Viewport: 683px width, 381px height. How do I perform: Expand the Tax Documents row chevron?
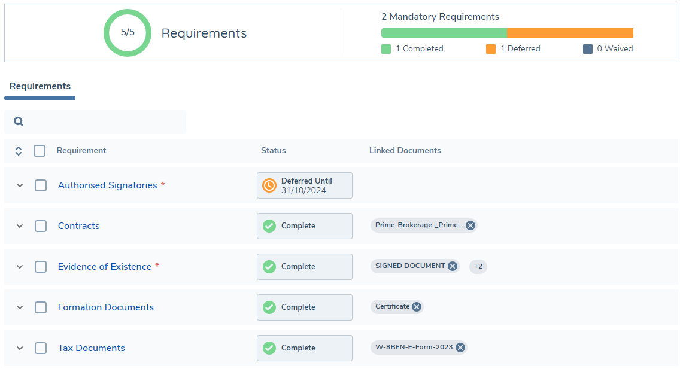(x=20, y=348)
